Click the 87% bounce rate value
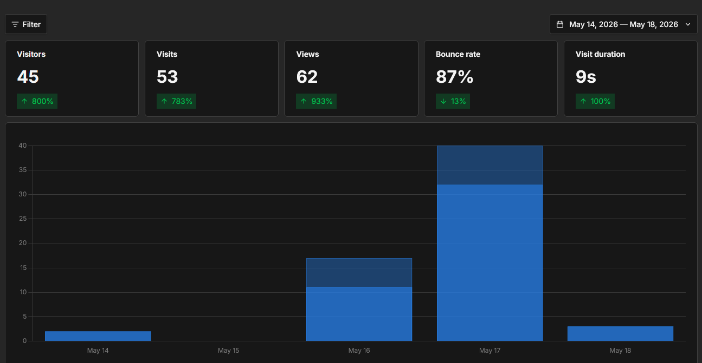This screenshot has width=702, height=363. [x=455, y=77]
